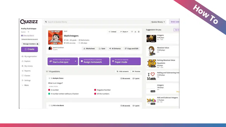Screen dimensions: 226x127
Task: Open the Absolute Value suggestion
Action: [162, 51]
